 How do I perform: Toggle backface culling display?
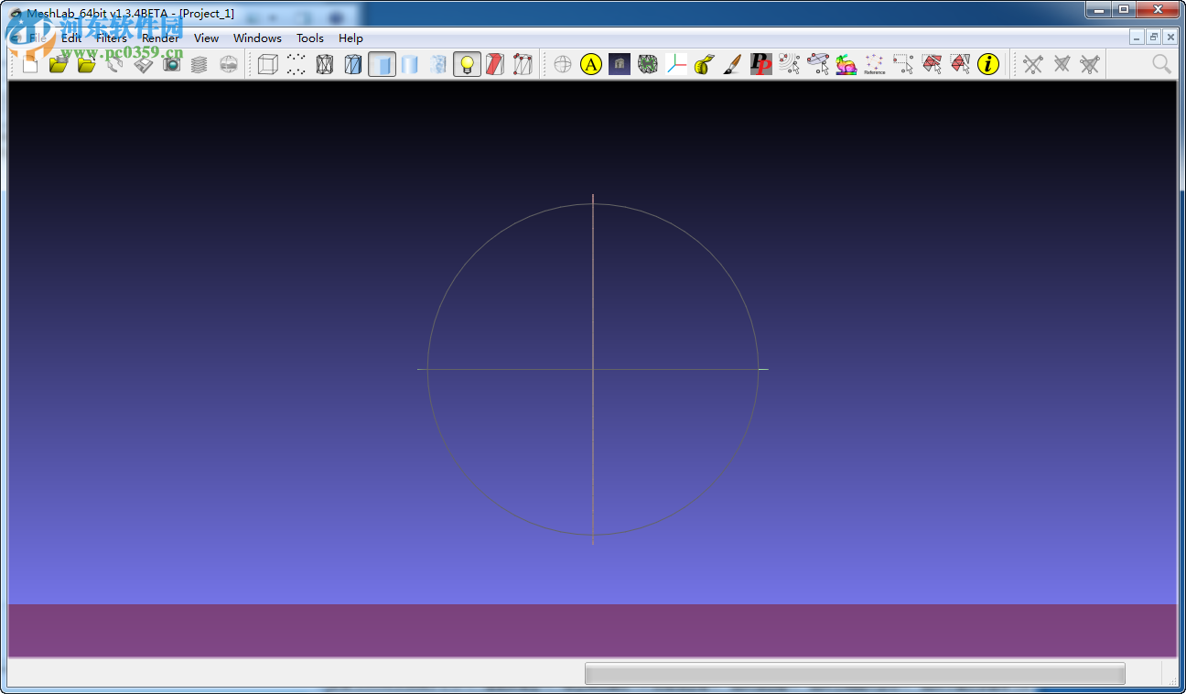495,64
